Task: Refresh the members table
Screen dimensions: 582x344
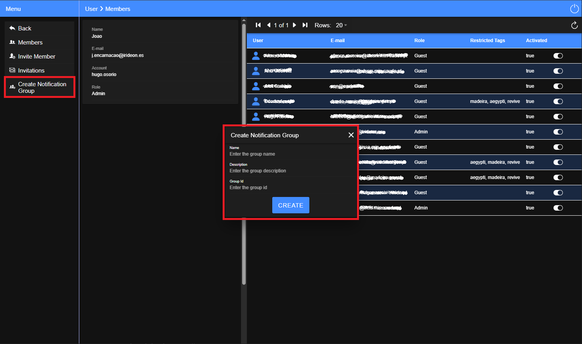Action: point(574,25)
